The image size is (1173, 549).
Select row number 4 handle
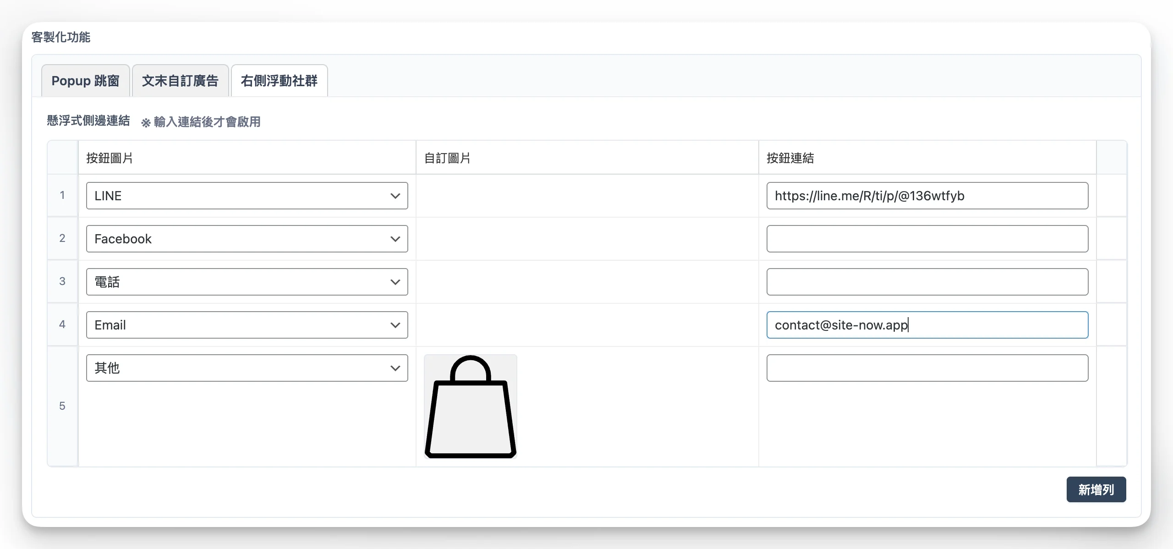(x=62, y=324)
